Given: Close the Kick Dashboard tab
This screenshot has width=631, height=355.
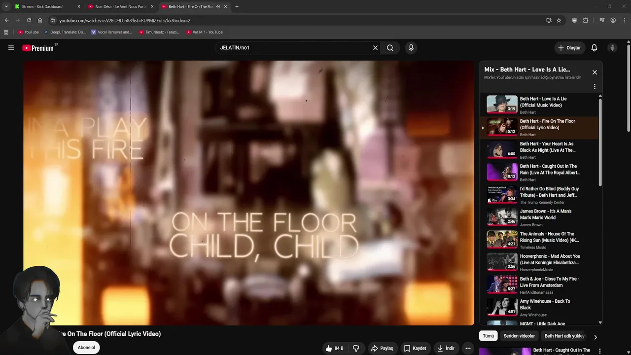Looking at the screenshot, I should 78,6.
